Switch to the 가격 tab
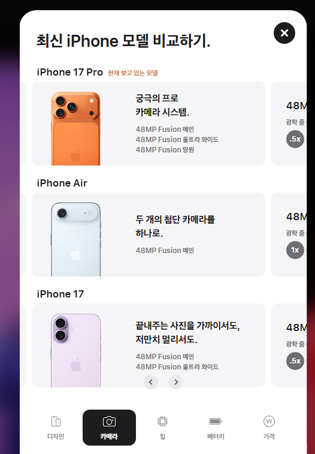 [x=269, y=428]
